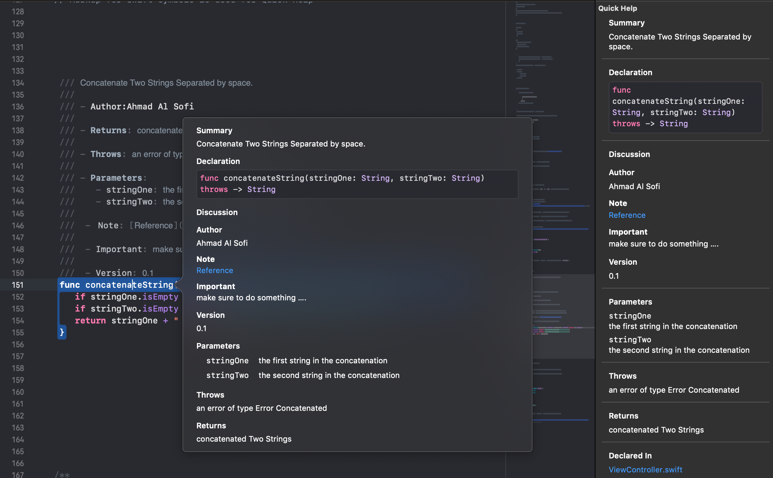Click the concatenateString function name in code
The width and height of the screenshot is (773, 478).
point(129,285)
